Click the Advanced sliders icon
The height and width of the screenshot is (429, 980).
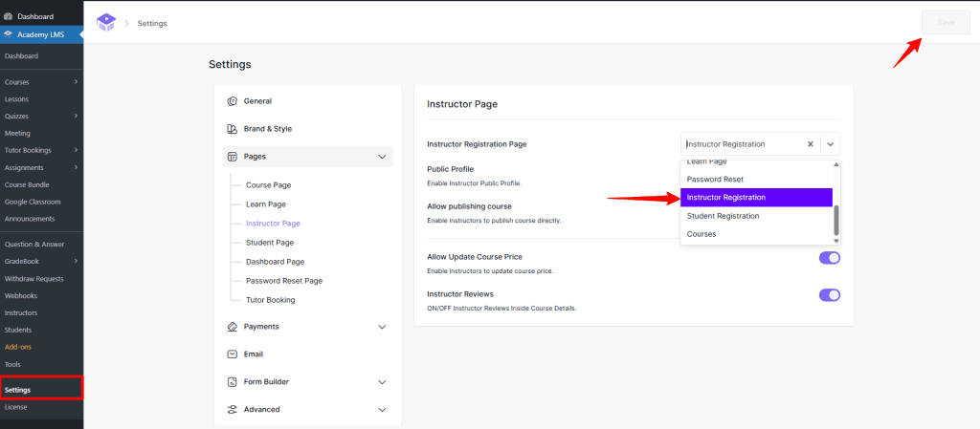point(233,410)
